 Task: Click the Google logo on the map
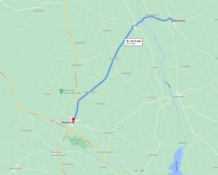139,170
